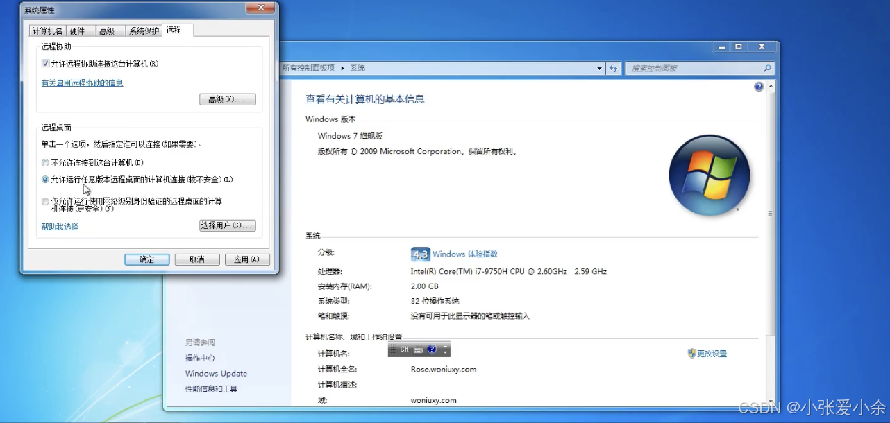Open 性能信息和工具 sidebar link

pos(211,389)
